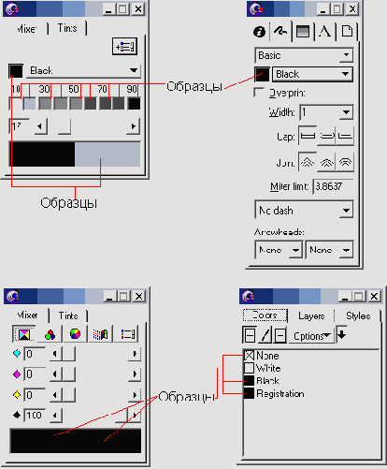Select the HLS color wheel icon
The width and height of the screenshot is (387, 469).
pyautogui.click(x=75, y=334)
